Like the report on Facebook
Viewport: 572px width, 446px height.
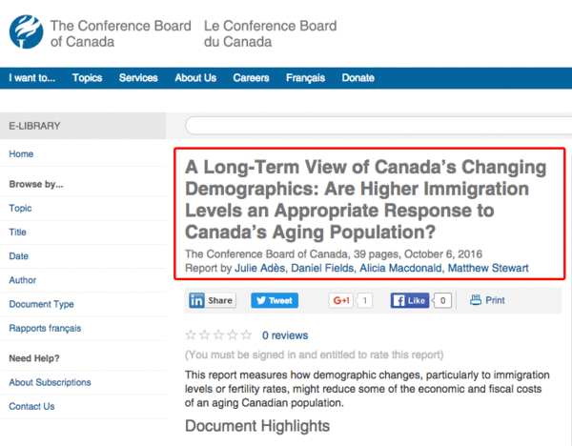tap(411, 300)
